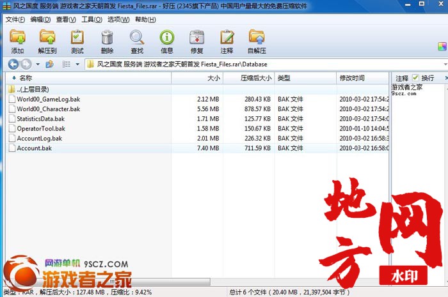
Task: Click the colorful skin icon at toolbar right
Action: [442, 47]
